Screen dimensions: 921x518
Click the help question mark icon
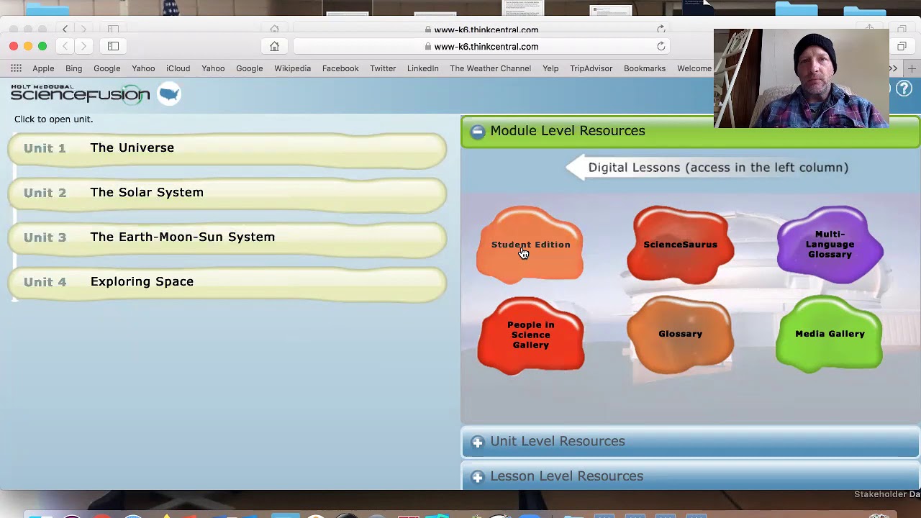pyautogui.click(x=904, y=90)
